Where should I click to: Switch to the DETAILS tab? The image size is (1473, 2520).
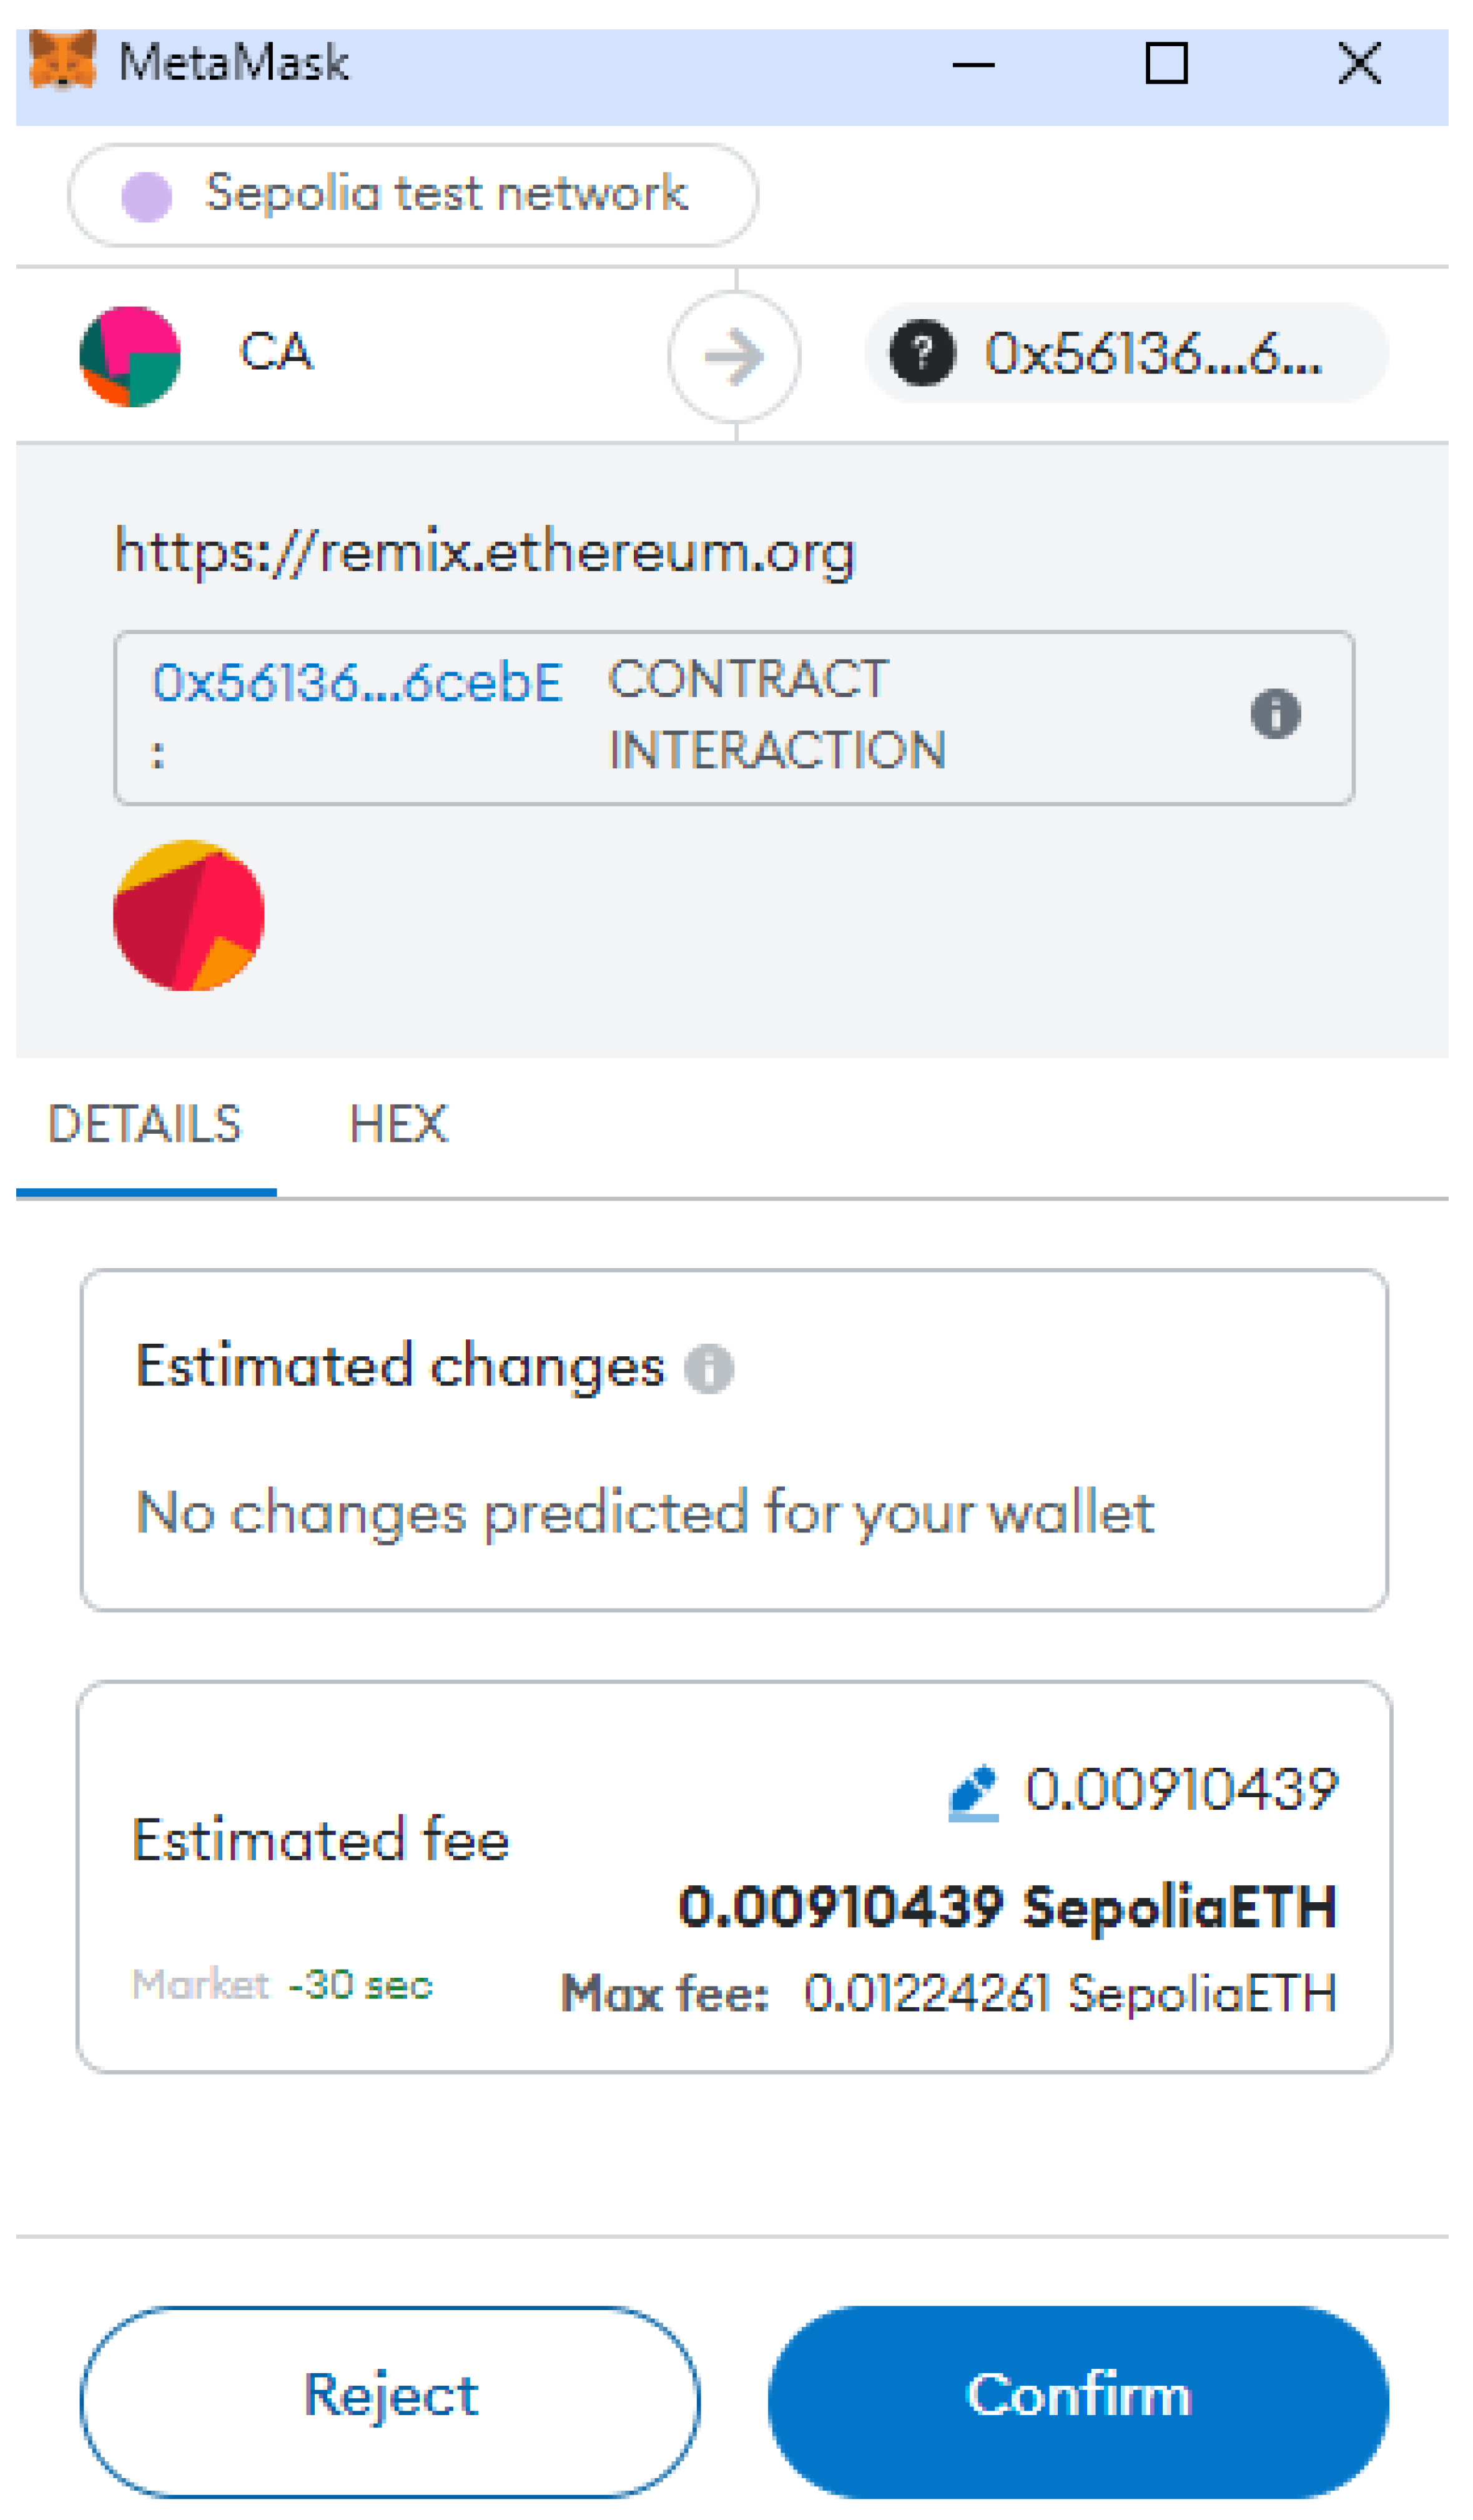145,1125
